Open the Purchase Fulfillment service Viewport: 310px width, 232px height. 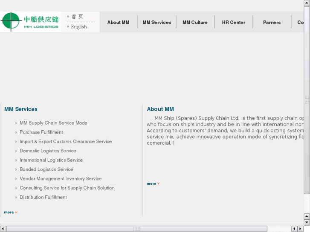[x=41, y=132]
